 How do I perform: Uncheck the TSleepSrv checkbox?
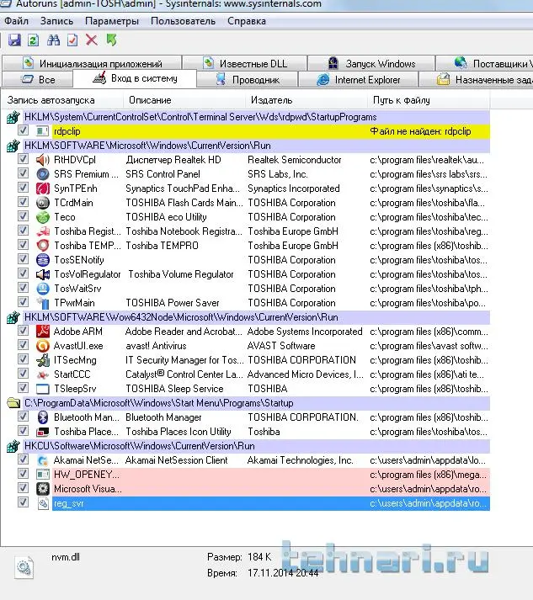pos(23,388)
